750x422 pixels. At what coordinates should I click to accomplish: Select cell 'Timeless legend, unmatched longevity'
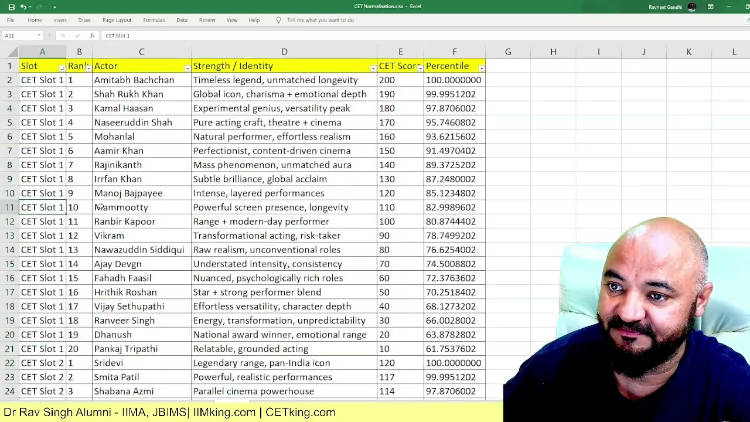[284, 80]
